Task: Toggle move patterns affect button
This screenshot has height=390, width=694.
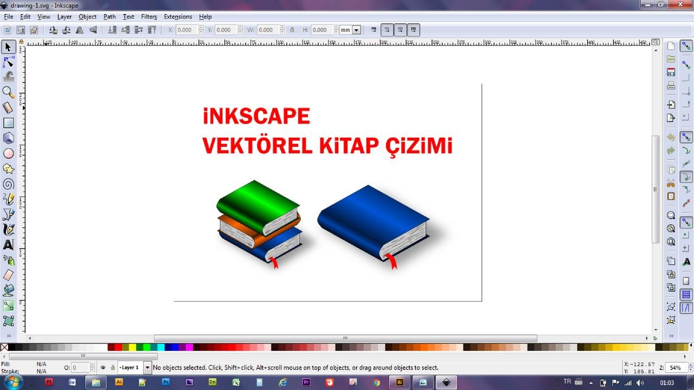Action: 413,30
